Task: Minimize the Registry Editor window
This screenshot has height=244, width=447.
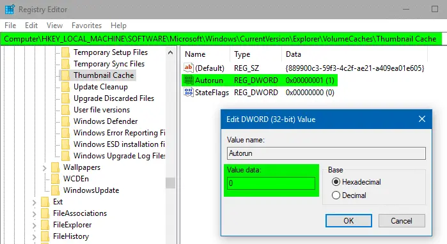Action: pyautogui.click(x=406, y=10)
